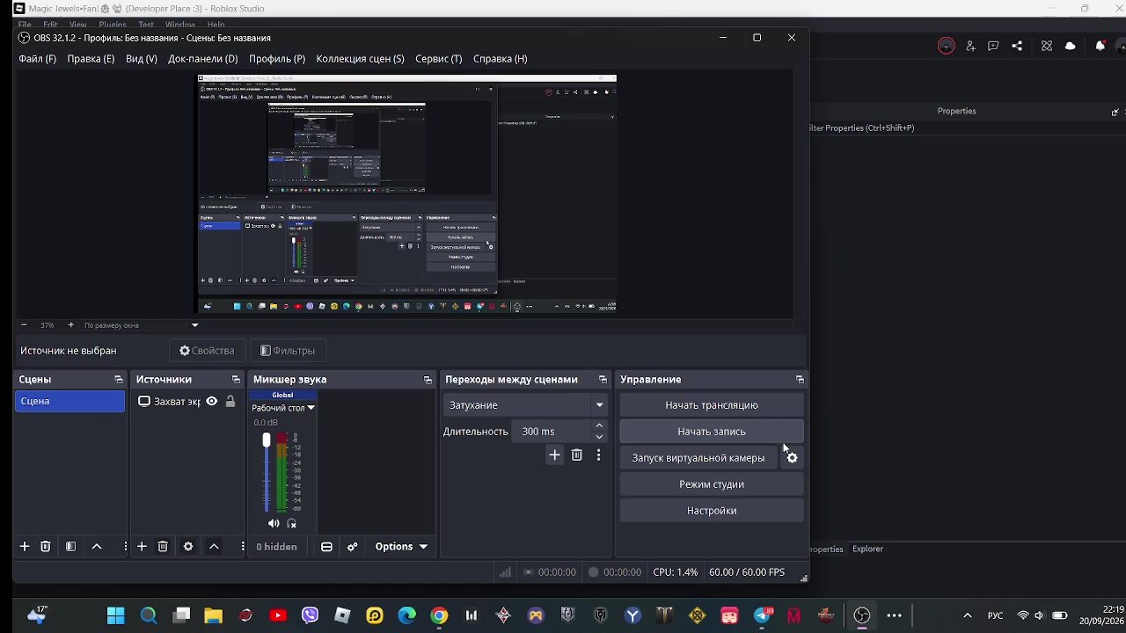Open scene filters icon in Scenes toolbar
Viewport: 1126px width, 633px height.
(70, 546)
